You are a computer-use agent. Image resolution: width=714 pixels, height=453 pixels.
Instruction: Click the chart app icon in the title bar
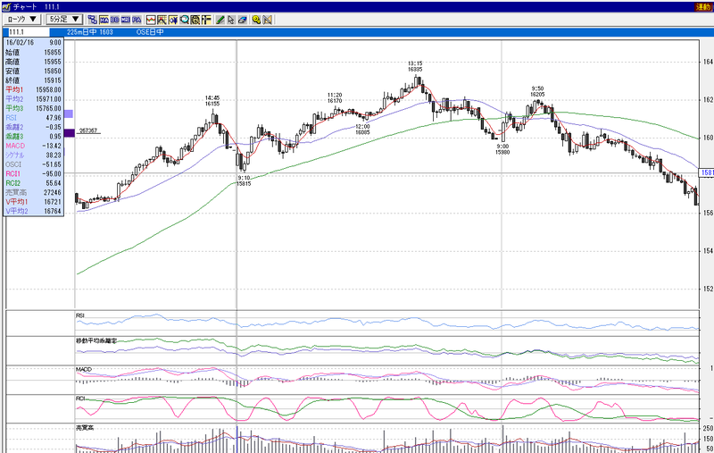click(6, 6)
